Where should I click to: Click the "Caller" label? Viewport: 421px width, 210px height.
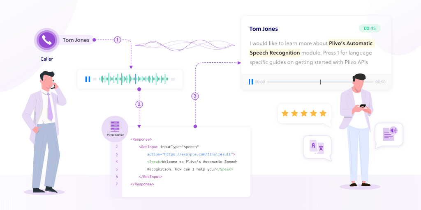click(x=47, y=59)
